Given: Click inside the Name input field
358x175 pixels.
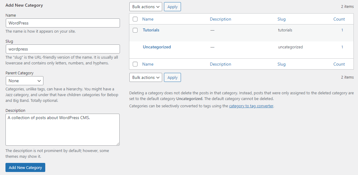Looking at the screenshot, I should [x=63, y=23].
